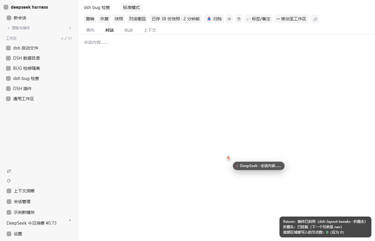Click the 对话撤回 button
Screen dimensions: 375x241
pos(137,19)
